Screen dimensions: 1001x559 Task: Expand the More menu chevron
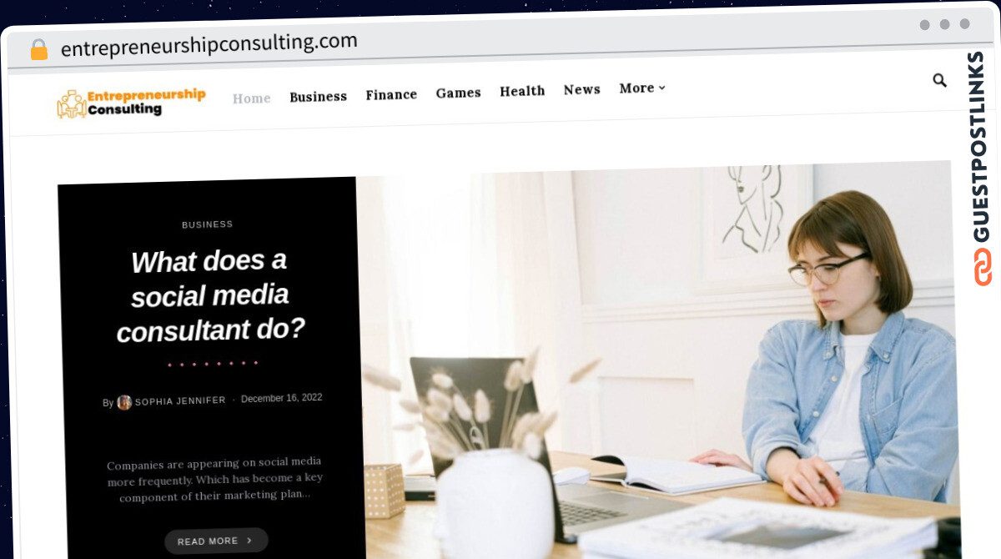tap(662, 88)
